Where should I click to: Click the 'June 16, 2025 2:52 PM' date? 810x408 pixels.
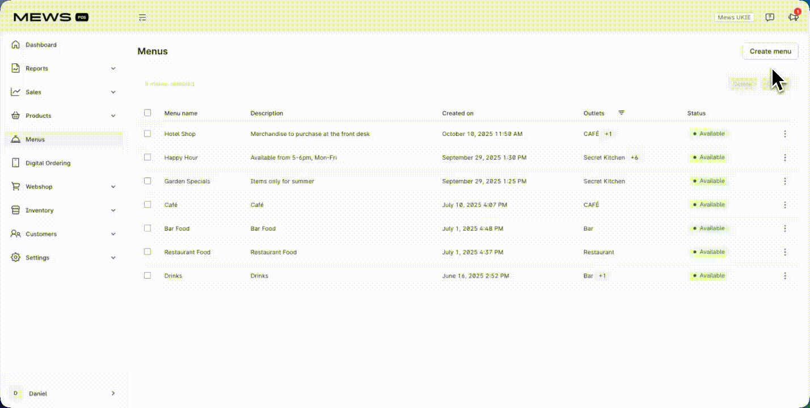pos(476,276)
